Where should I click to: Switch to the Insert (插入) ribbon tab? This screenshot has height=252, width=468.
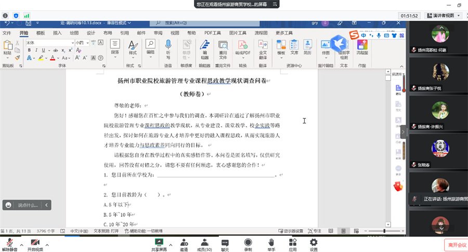57,33
